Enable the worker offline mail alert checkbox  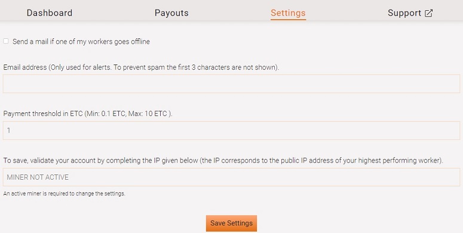(x=6, y=41)
